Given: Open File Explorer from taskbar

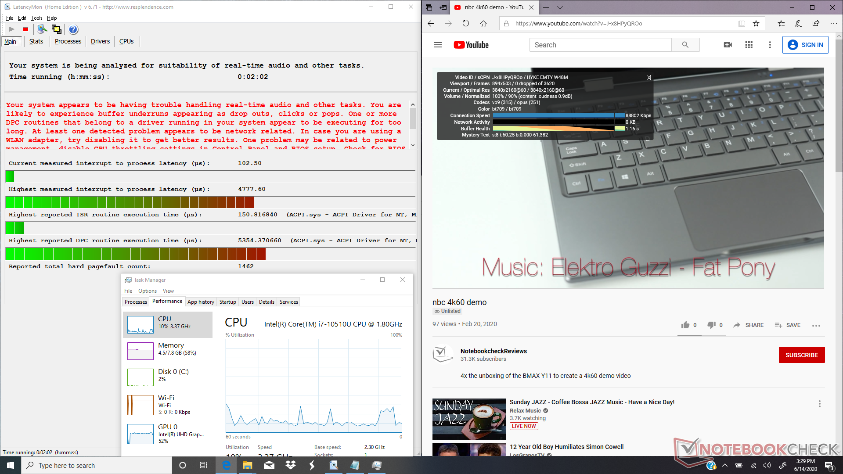Looking at the screenshot, I should point(247,465).
